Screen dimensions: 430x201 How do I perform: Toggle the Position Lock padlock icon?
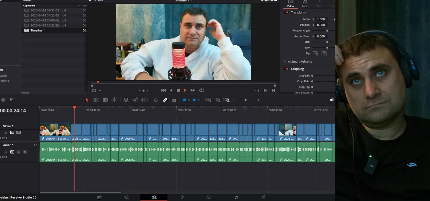[x=174, y=100]
